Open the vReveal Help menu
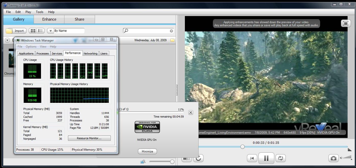 (x=51, y=12)
